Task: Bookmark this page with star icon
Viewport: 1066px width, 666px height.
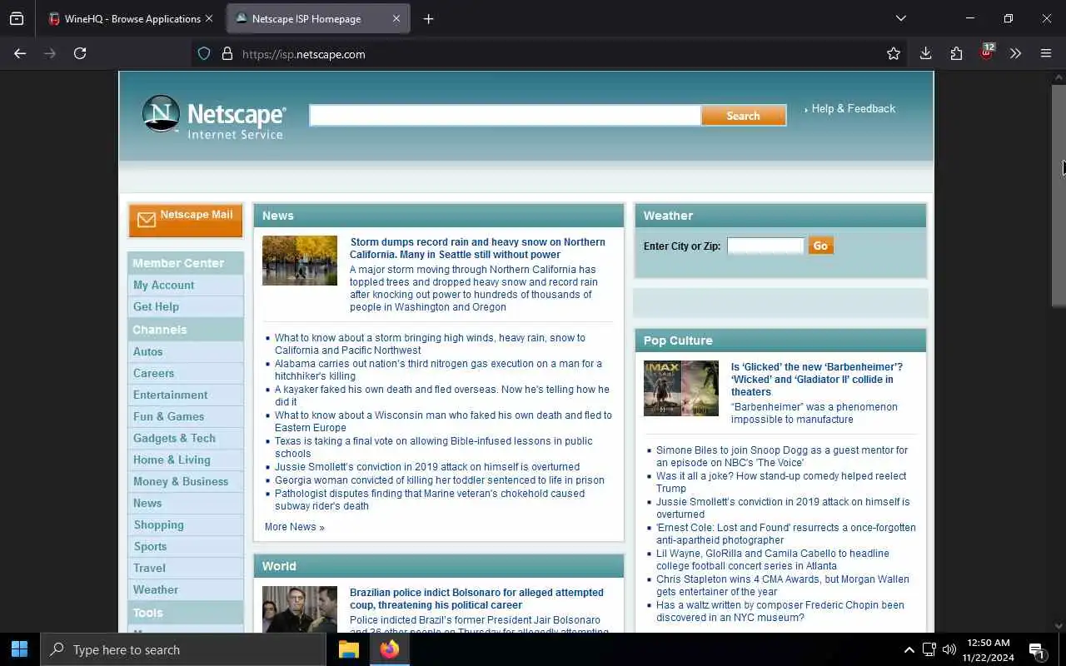Action: [894, 53]
